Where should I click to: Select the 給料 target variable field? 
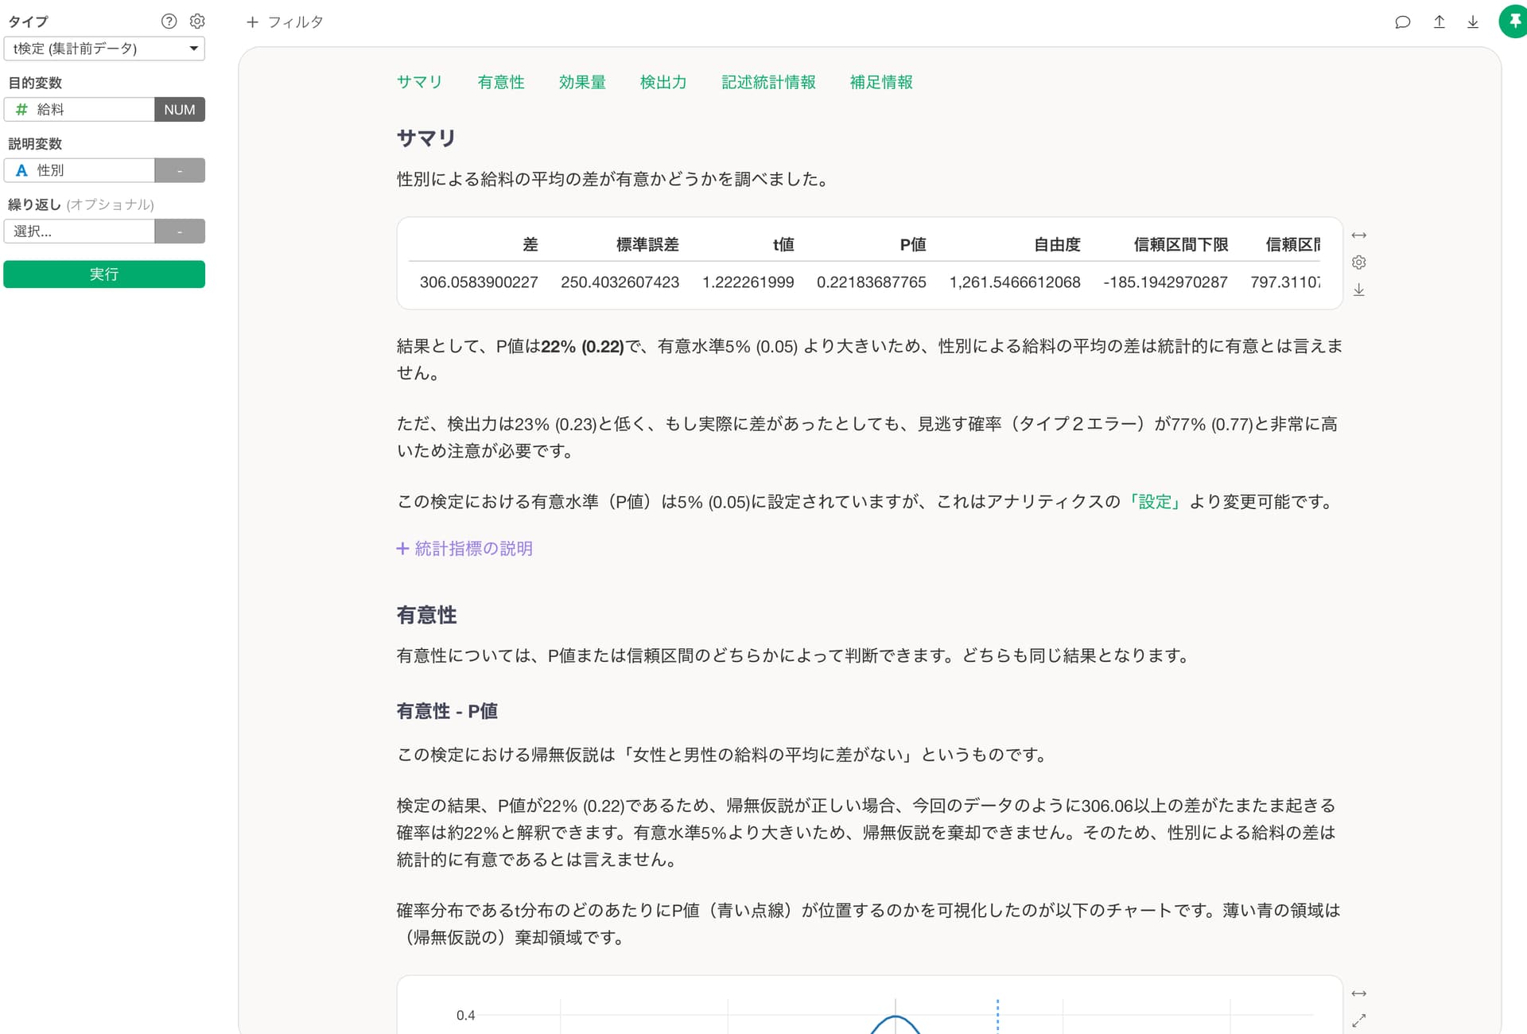point(79,110)
